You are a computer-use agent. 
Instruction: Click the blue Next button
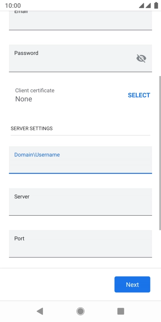(132, 284)
